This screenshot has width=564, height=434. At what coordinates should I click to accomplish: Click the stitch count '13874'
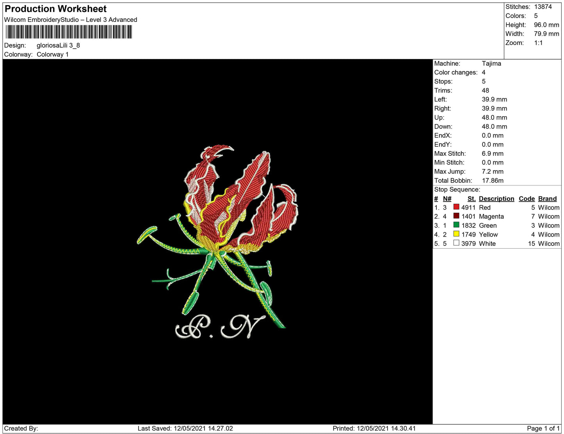pyautogui.click(x=543, y=7)
